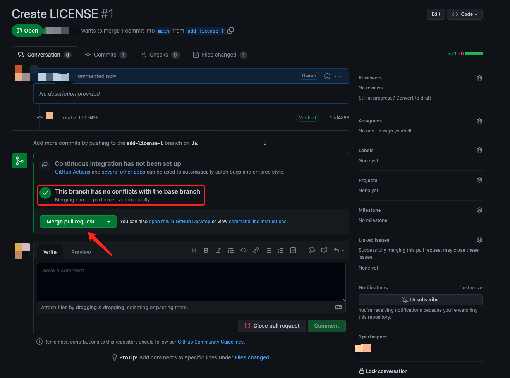
Task: Click the bold formatting icon in comment toolbar
Action: (x=206, y=250)
